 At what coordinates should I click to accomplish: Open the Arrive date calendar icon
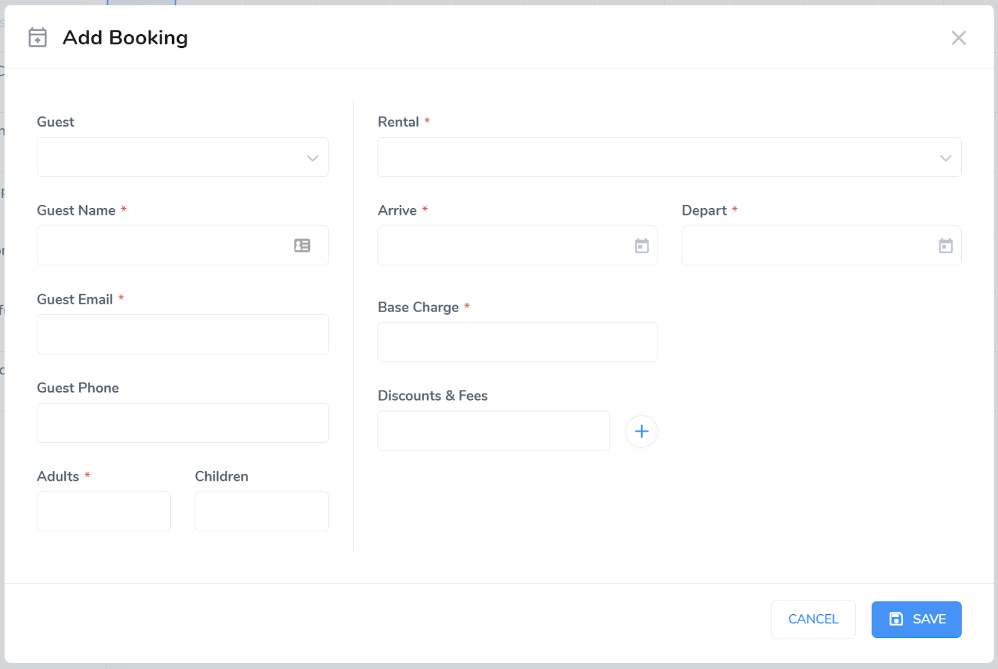(x=641, y=245)
